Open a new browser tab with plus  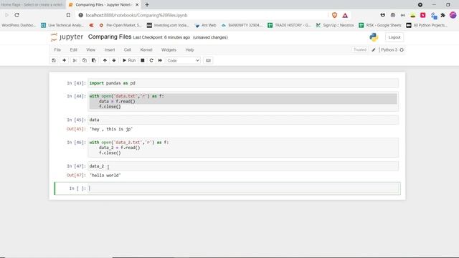tap(147, 5)
